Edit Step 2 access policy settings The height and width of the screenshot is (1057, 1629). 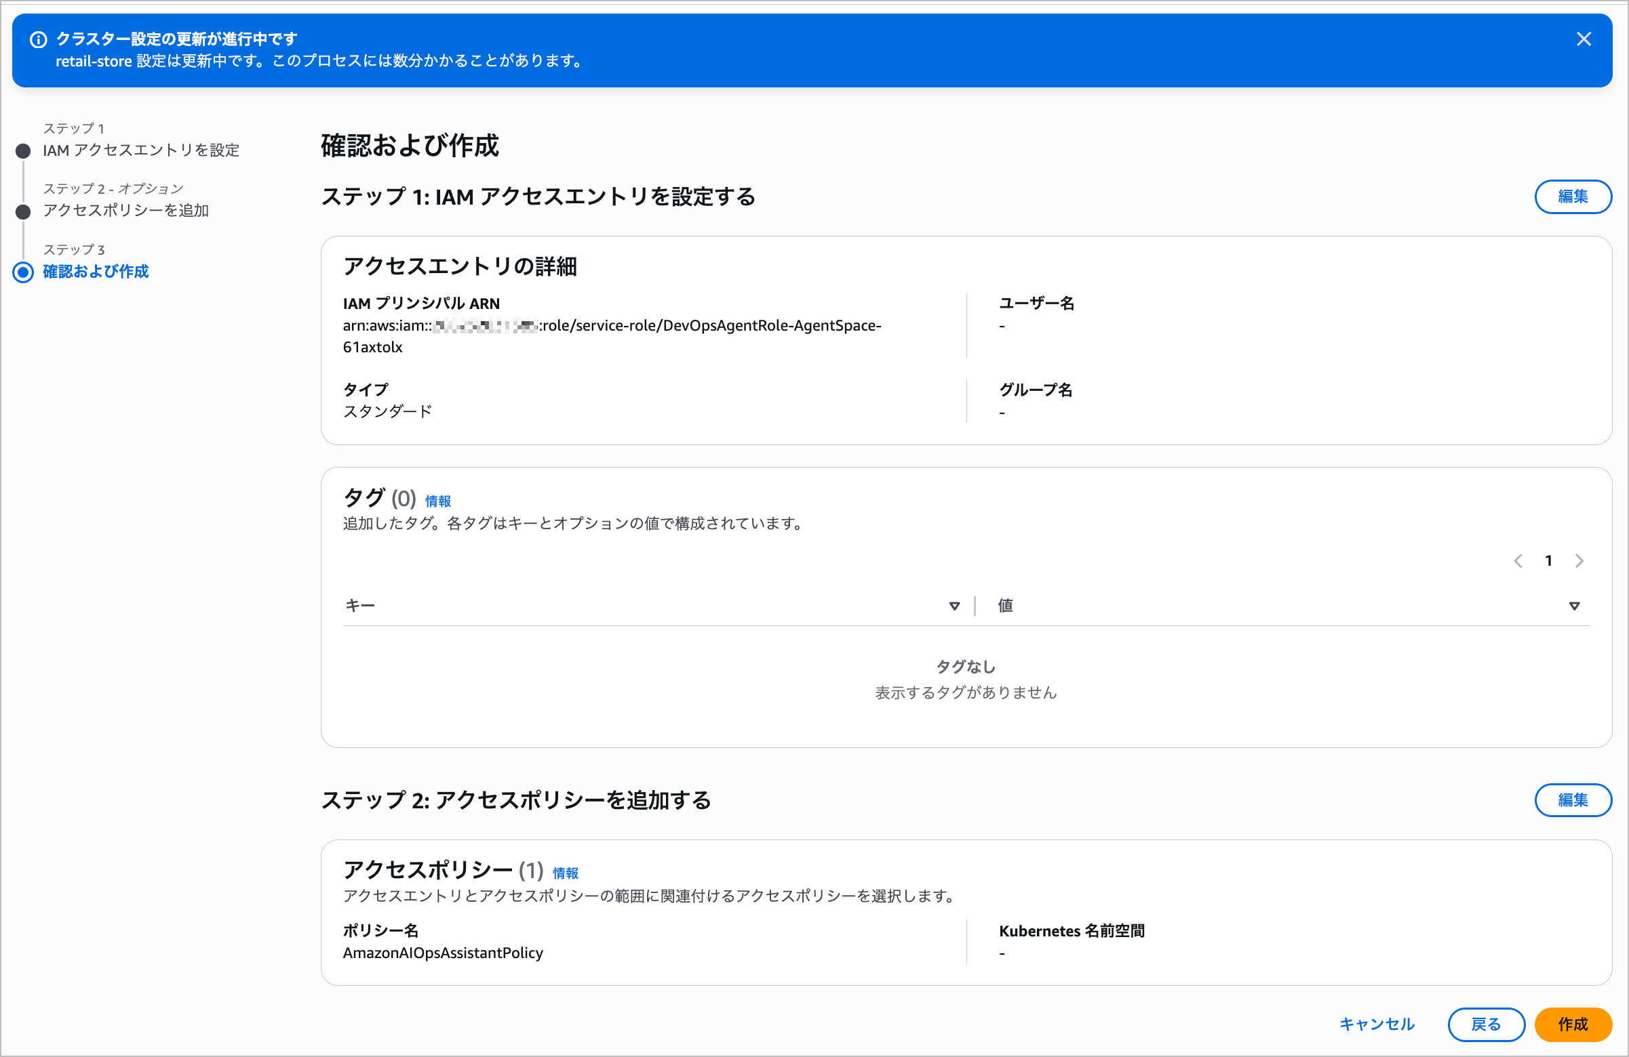[1572, 800]
